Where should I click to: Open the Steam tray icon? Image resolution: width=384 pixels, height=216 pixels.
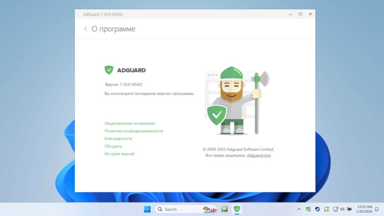[318, 209]
